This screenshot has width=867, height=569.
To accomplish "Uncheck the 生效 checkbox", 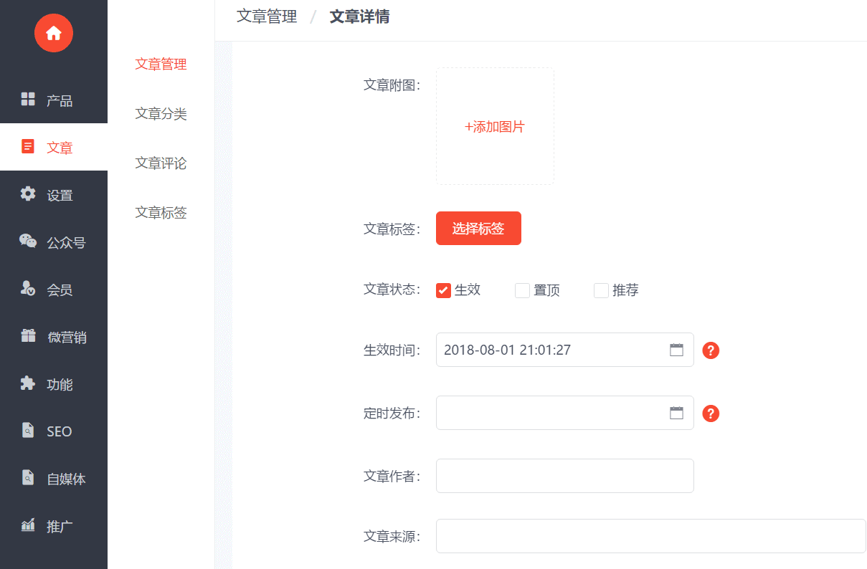I will coord(442,290).
